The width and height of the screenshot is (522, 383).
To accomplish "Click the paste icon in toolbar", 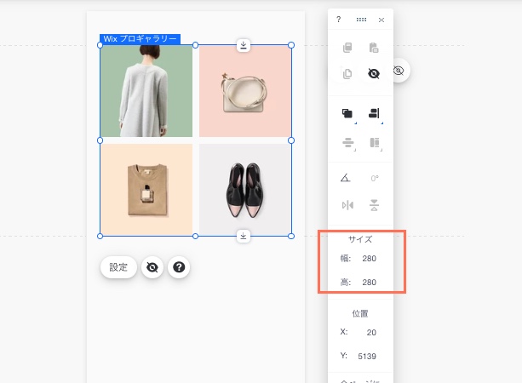I will [373, 49].
